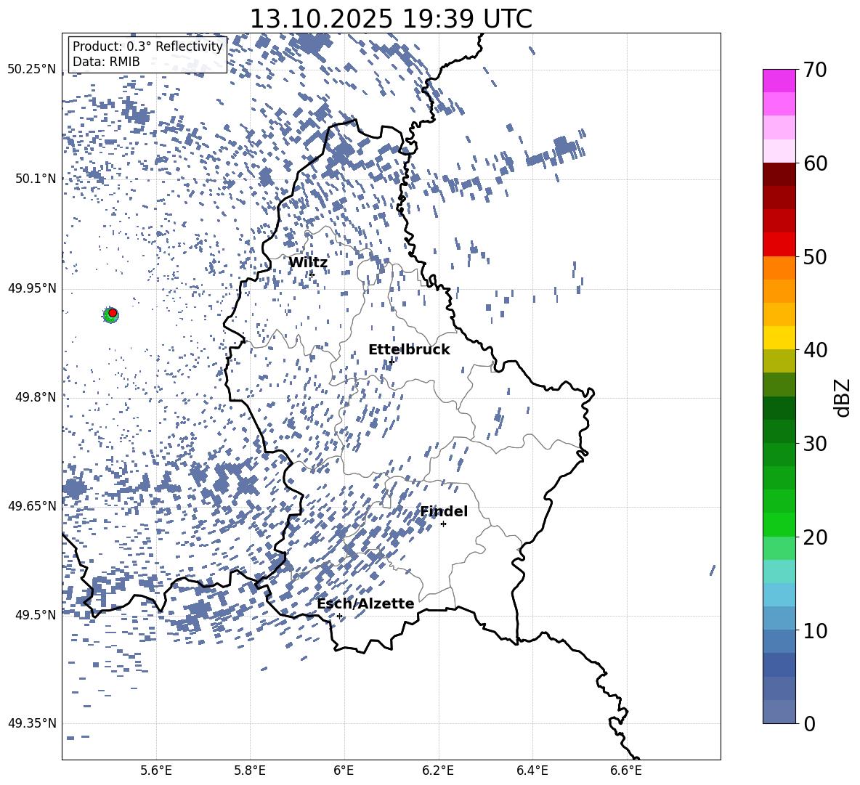The width and height of the screenshot is (860, 785).
Task: Click the red radar site marker
Action: [x=113, y=313]
